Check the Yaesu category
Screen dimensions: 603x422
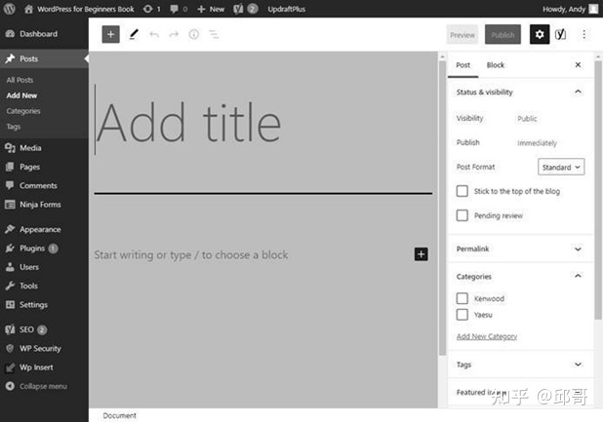(462, 315)
